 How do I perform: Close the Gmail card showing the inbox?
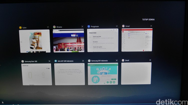[x=151, y=26]
